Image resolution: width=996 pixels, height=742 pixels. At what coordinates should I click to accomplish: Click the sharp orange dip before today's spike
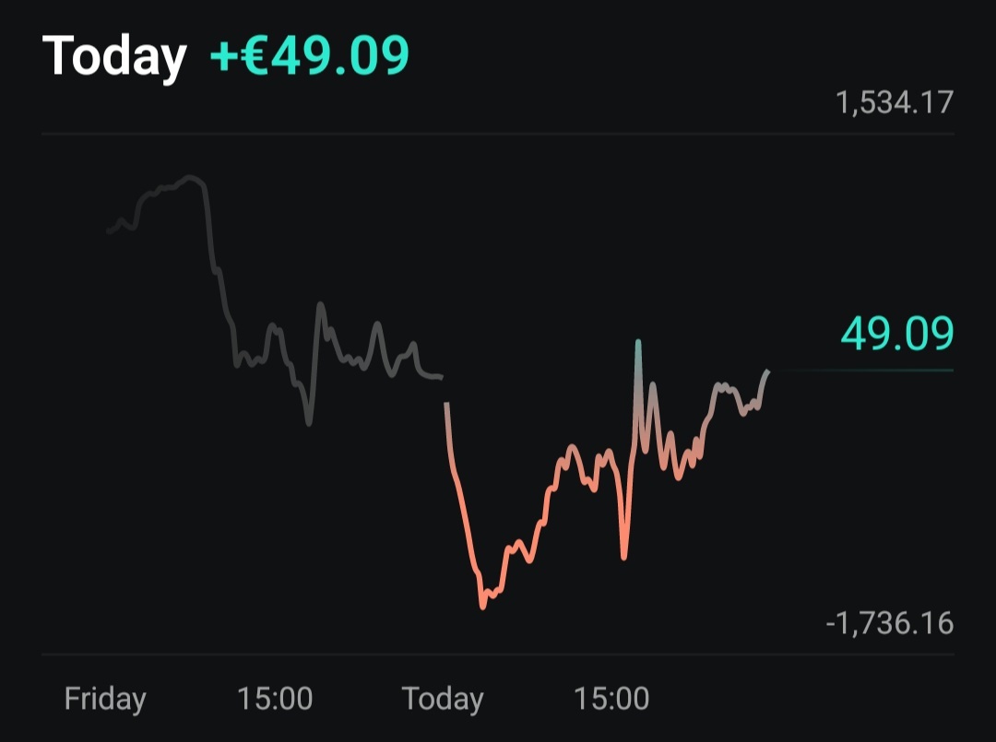(x=624, y=557)
